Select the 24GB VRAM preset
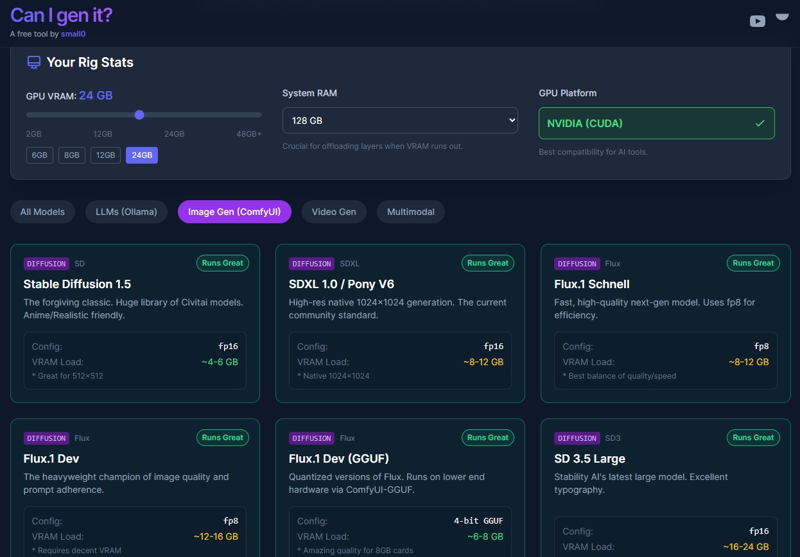Image resolution: width=800 pixels, height=557 pixels. pos(142,155)
